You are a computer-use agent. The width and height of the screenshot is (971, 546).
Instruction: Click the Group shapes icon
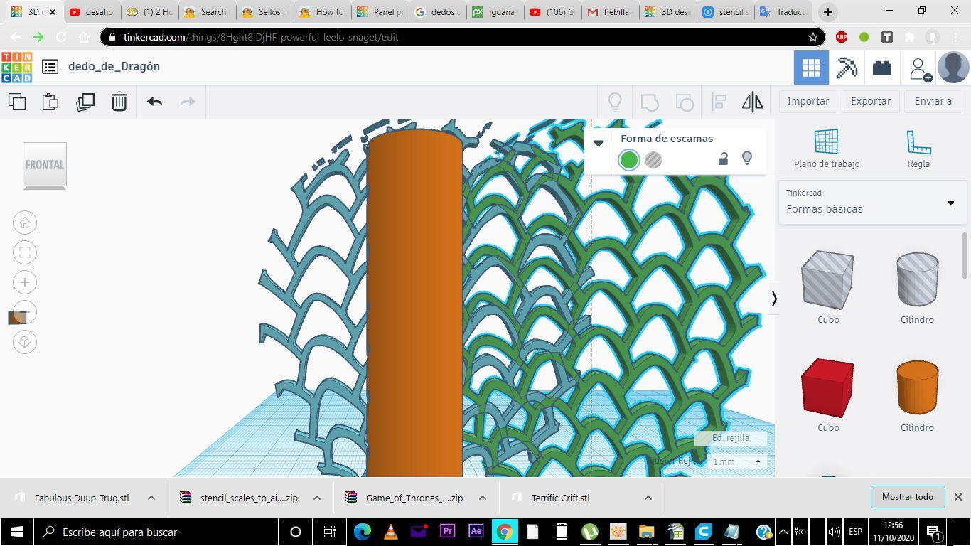[650, 102]
